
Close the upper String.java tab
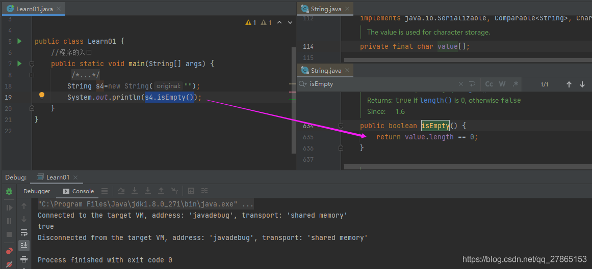click(348, 9)
